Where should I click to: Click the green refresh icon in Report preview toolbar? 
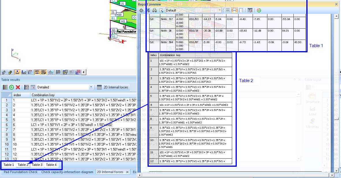coord(259,10)
